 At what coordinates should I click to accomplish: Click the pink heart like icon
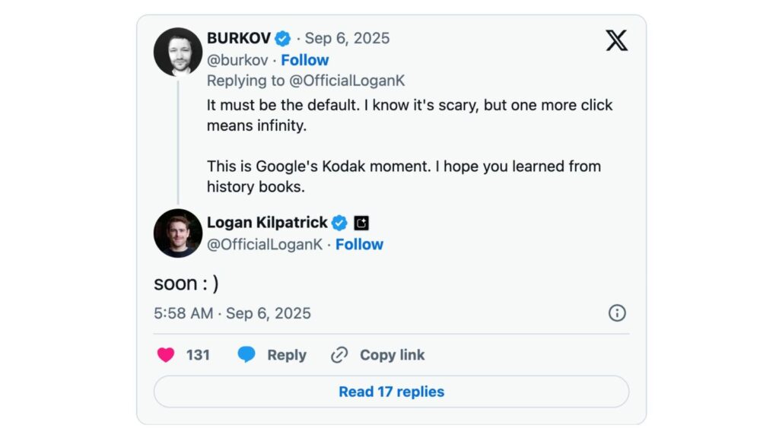click(x=166, y=355)
